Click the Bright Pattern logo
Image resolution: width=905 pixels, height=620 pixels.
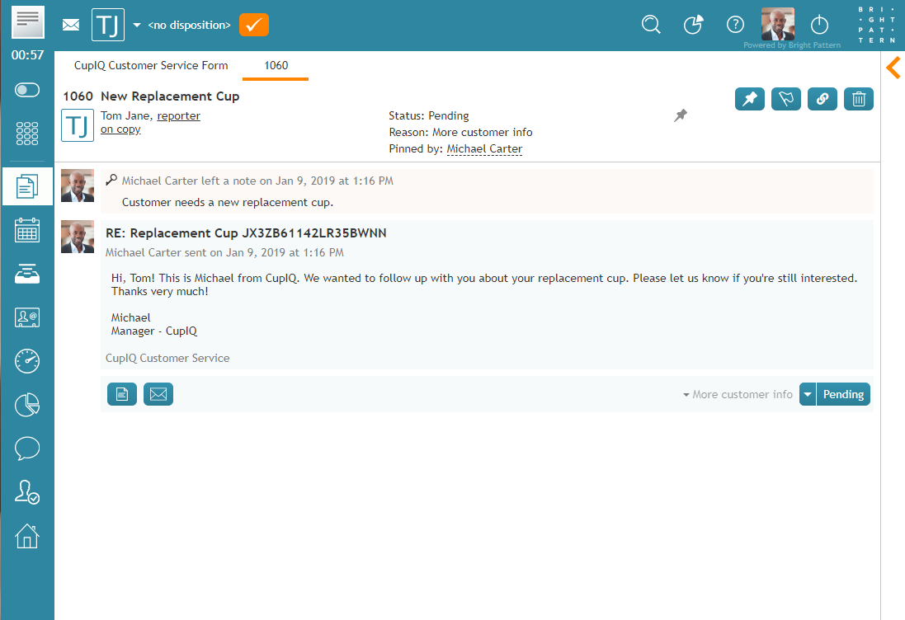[x=876, y=25]
